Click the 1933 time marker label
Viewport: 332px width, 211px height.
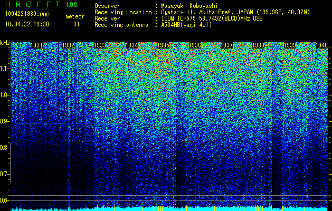(x=100, y=45)
